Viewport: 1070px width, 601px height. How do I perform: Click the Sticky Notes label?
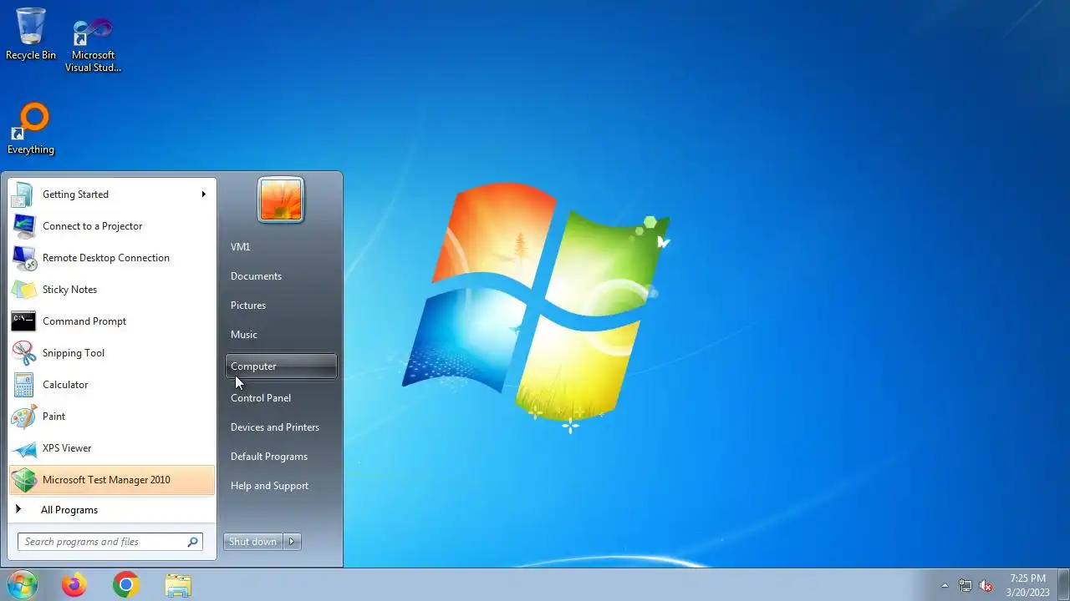click(x=69, y=290)
